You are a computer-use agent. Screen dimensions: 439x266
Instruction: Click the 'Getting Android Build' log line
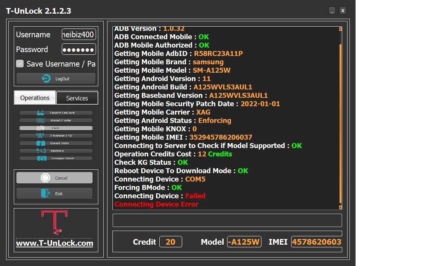coord(183,87)
